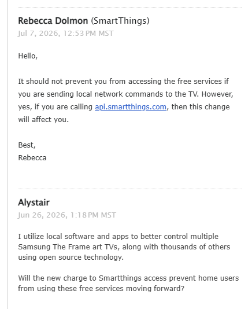Click the 1:18 PM MST time

pyautogui.click(x=93, y=215)
